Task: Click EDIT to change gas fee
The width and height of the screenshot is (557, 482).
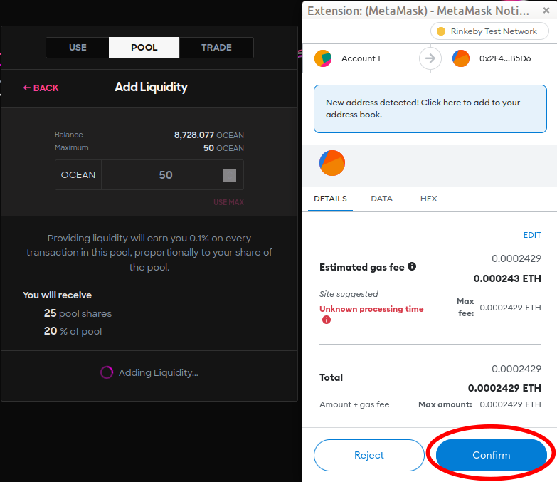Action: pyautogui.click(x=532, y=235)
